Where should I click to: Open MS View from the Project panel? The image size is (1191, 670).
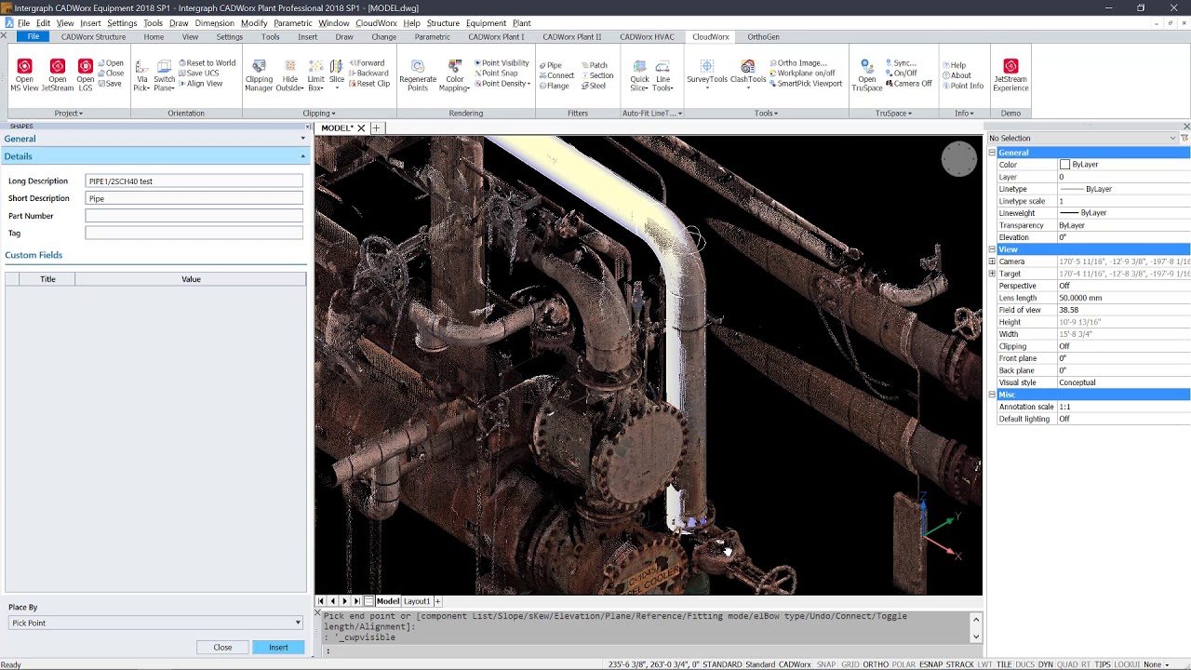[x=24, y=74]
